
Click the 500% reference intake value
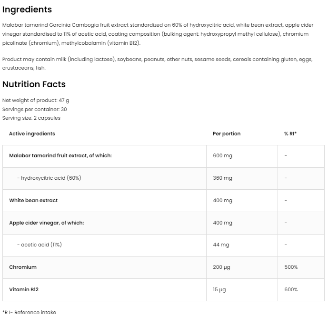click(291, 267)
